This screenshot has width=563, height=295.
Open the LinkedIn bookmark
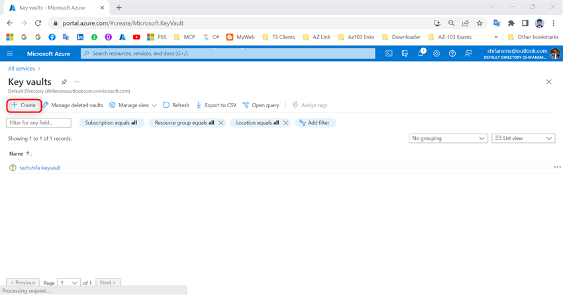tap(80, 37)
